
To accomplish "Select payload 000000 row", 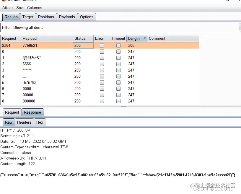I will click(x=100, y=101).
